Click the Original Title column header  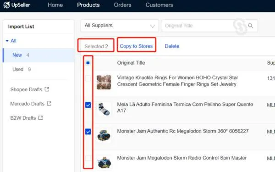131,63
